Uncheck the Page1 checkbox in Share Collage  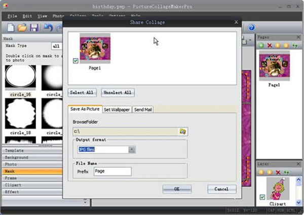pyautogui.click(x=75, y=61)
